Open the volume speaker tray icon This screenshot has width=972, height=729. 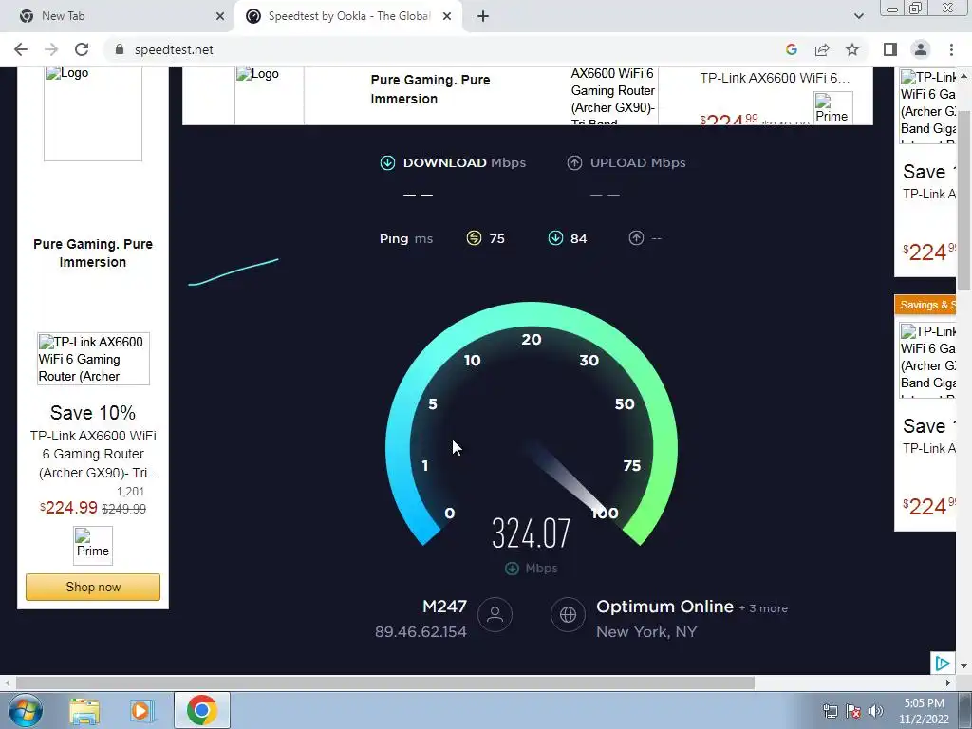point(875,711)
